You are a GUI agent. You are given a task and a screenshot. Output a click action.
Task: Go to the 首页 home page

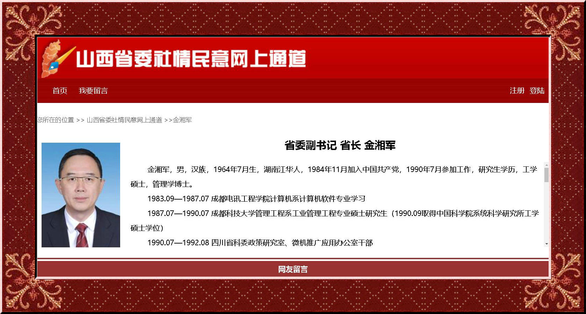pyautogui.click(x=60, y=91)
